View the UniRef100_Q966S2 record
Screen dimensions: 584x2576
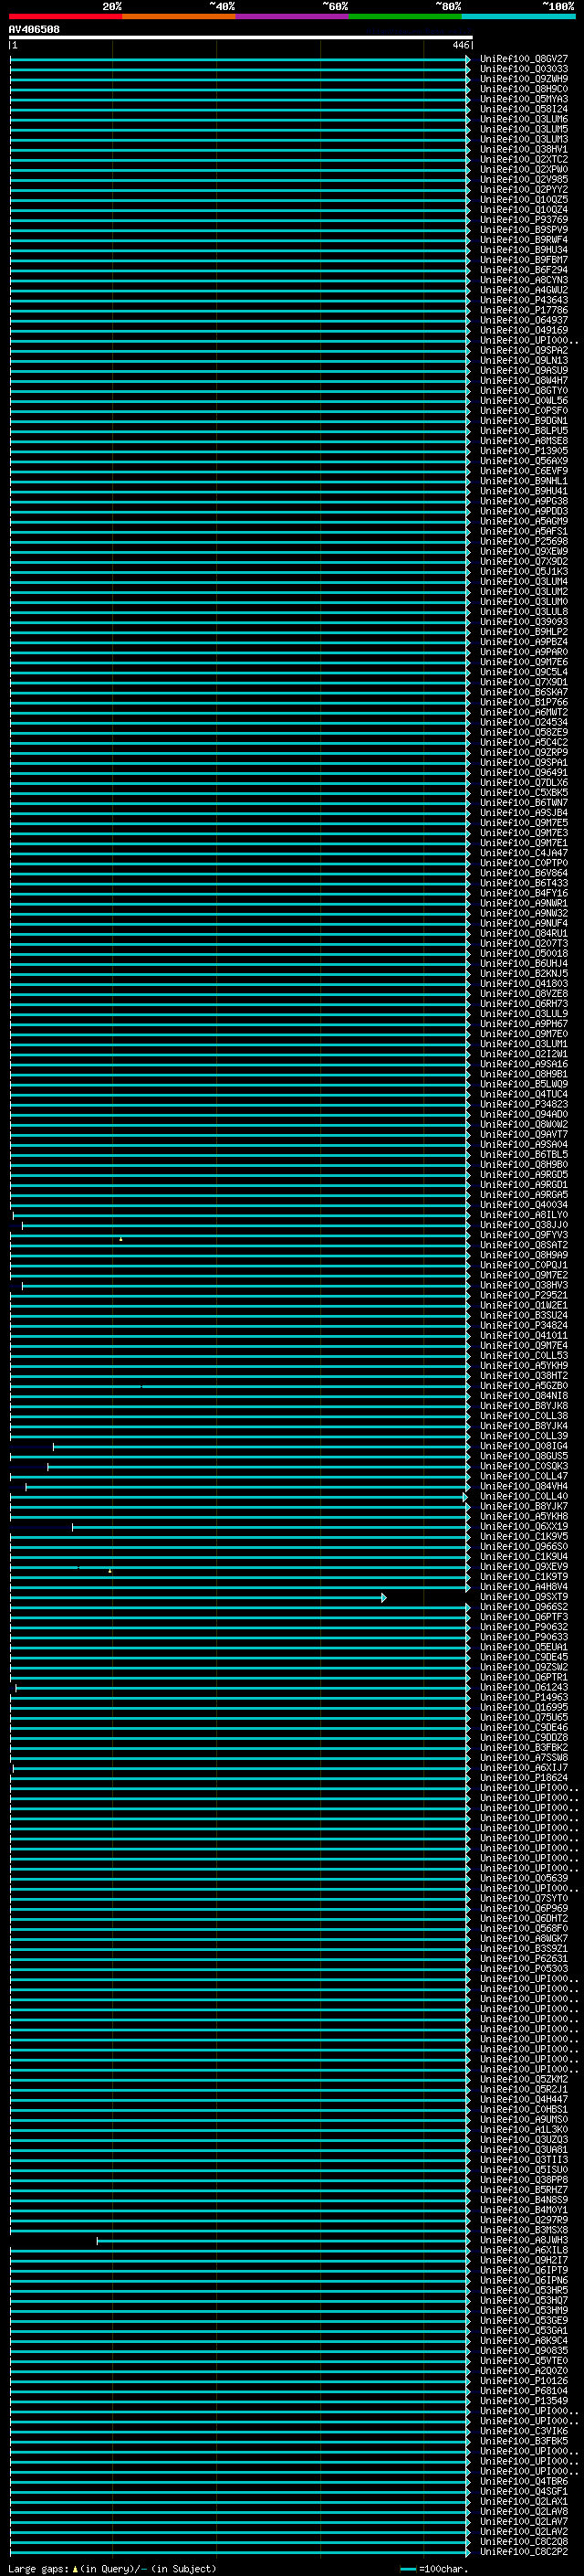[524, 1607]
